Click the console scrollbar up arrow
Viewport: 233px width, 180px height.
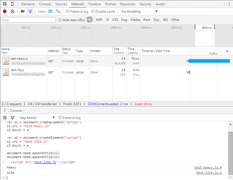(x=230, y=124)
